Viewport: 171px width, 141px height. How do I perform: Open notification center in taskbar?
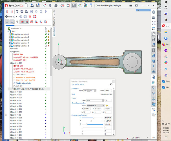pos(166,137)
